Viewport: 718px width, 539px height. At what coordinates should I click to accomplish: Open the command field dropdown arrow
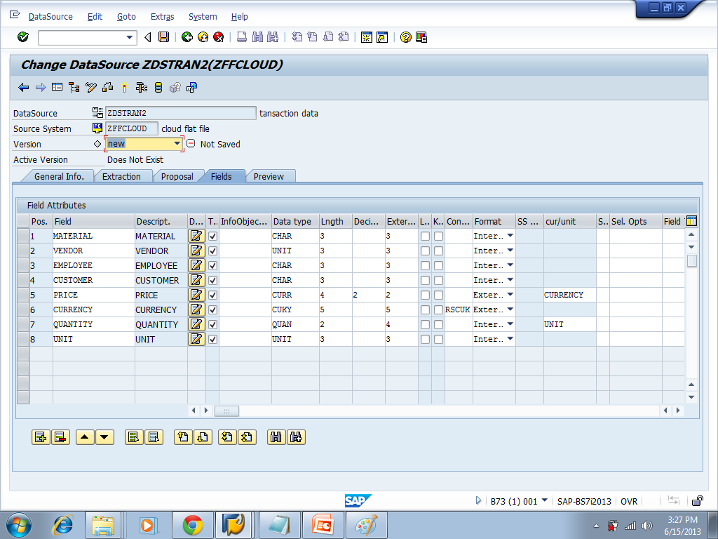tap(130, 38)
